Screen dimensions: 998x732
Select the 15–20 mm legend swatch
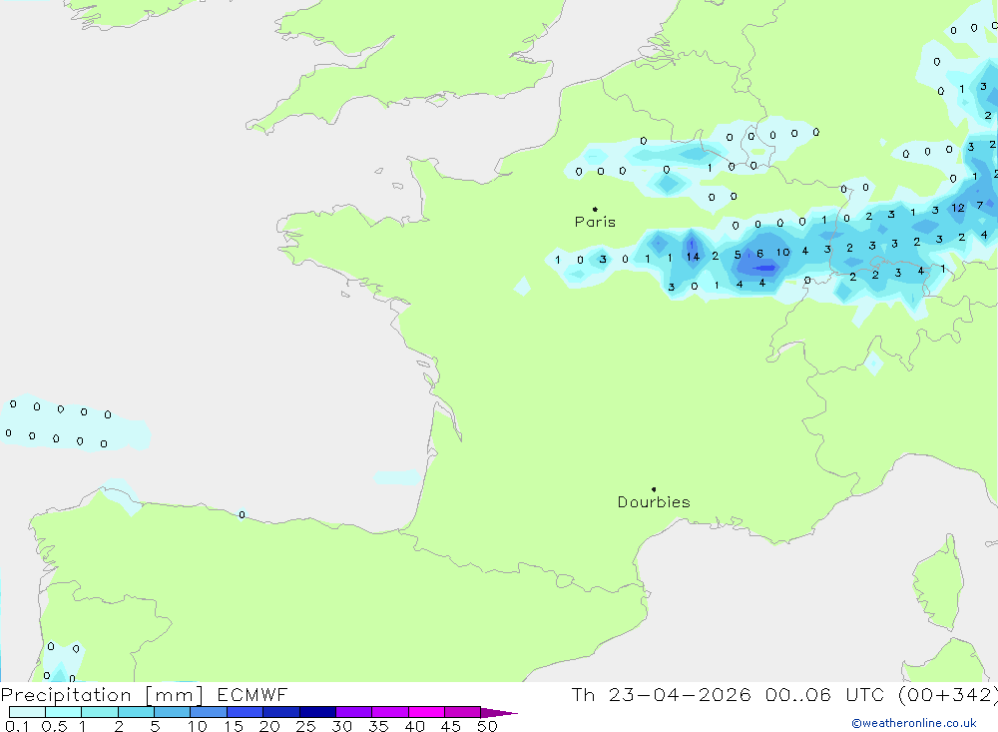coord(246,712)
